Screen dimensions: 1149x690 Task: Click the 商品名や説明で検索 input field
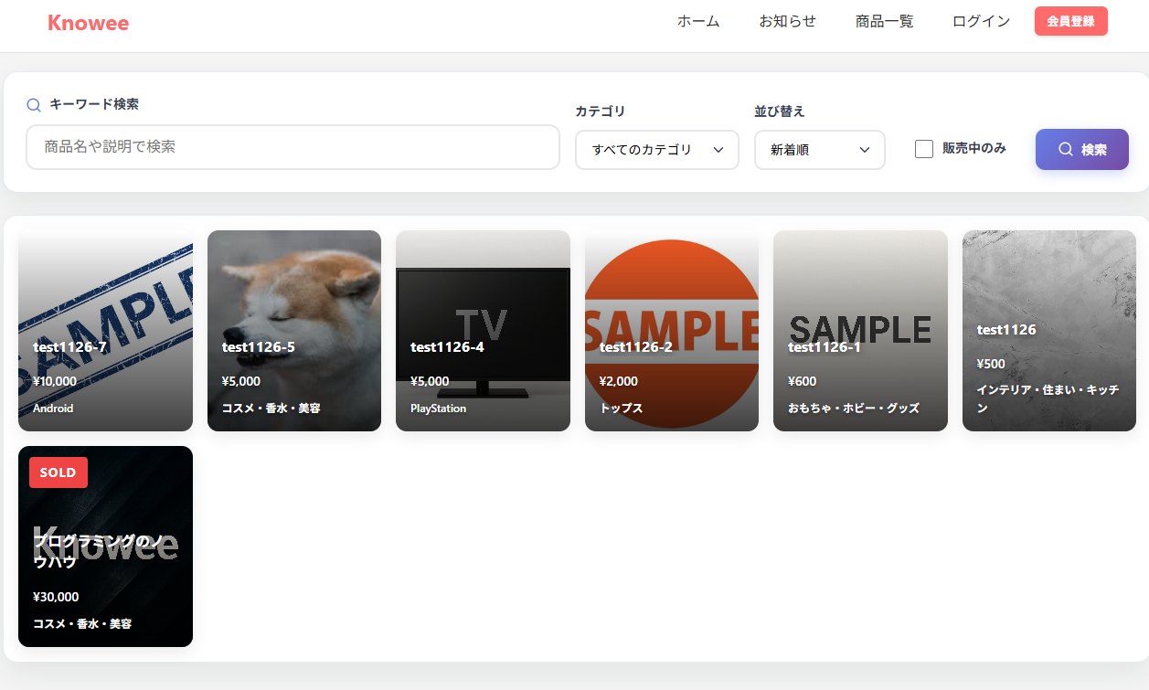[x=293, y=147]
